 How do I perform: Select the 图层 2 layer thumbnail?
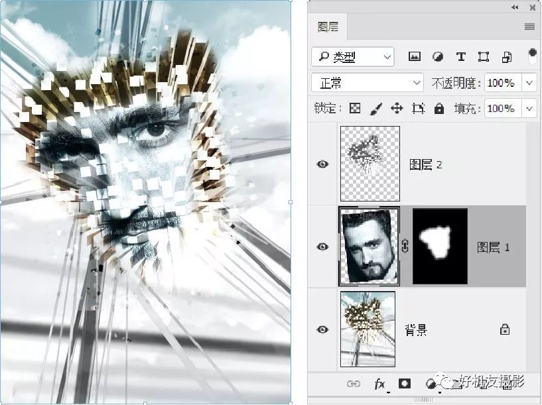click(370, 164)
